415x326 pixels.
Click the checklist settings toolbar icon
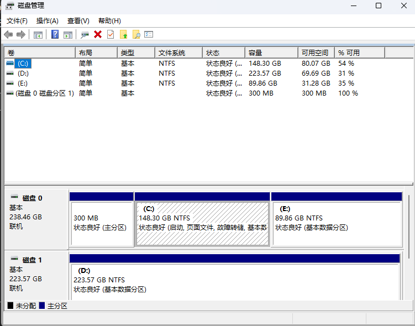pyautogui.click(x=149, y=34)
